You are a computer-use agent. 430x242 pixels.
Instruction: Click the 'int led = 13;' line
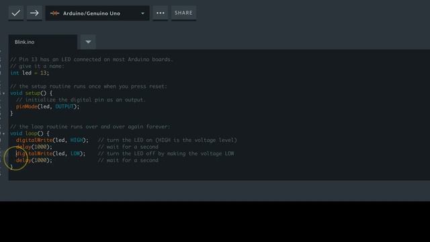point(30,73)
